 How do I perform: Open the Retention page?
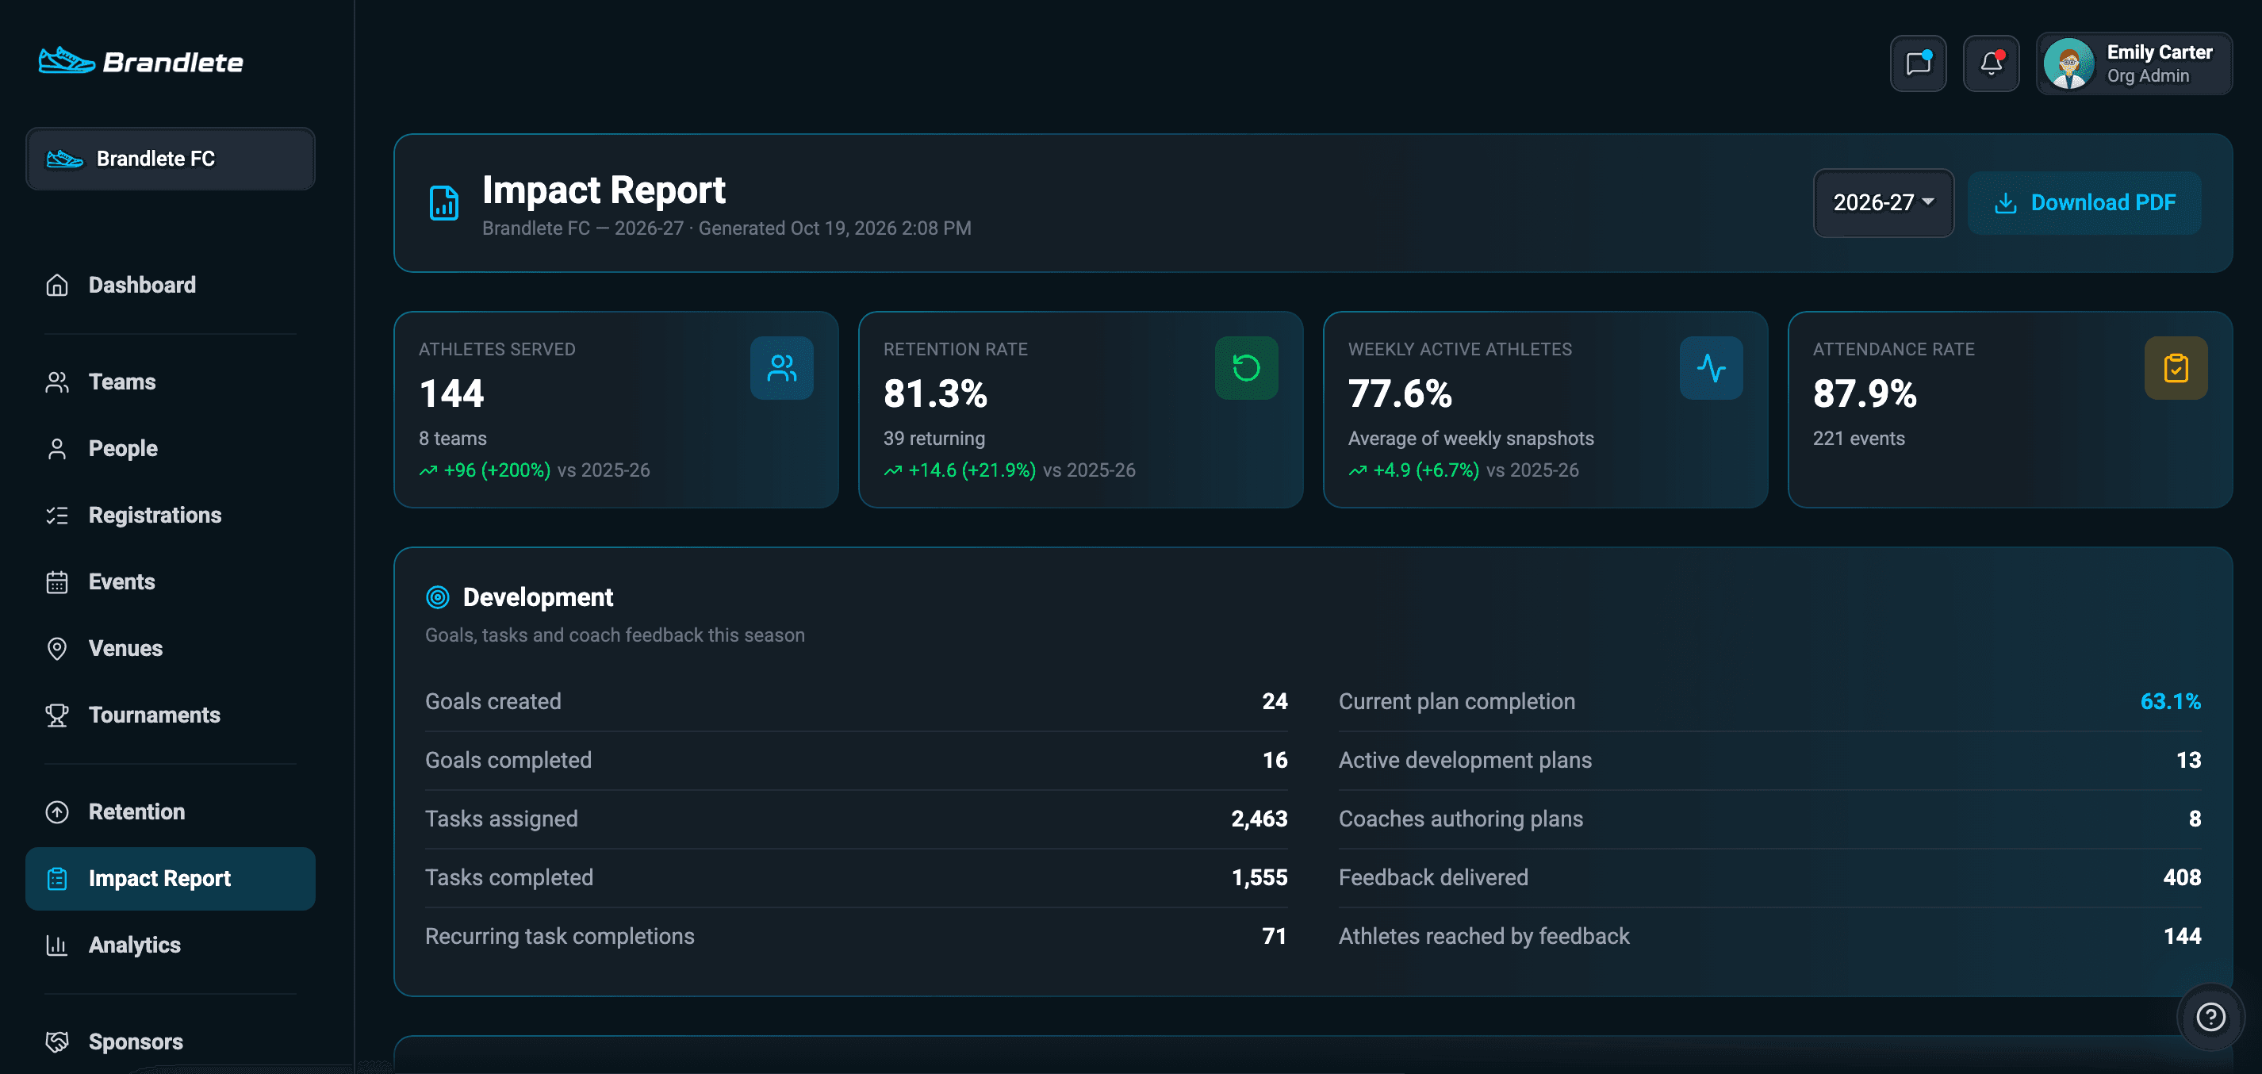coord(171,811)
